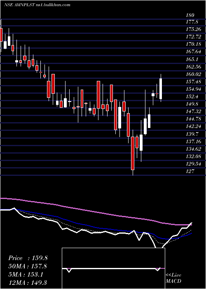Click the lowest red candlestick near 127
Image resolution: width=206 pixels, height=289 pixels.
[133, 153]
